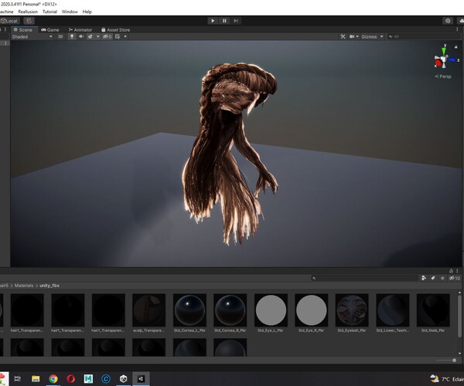Toggle the scene gizmo rotation lock
The width and height of the screenshot is (464, 386).
(x=456, y=46)
